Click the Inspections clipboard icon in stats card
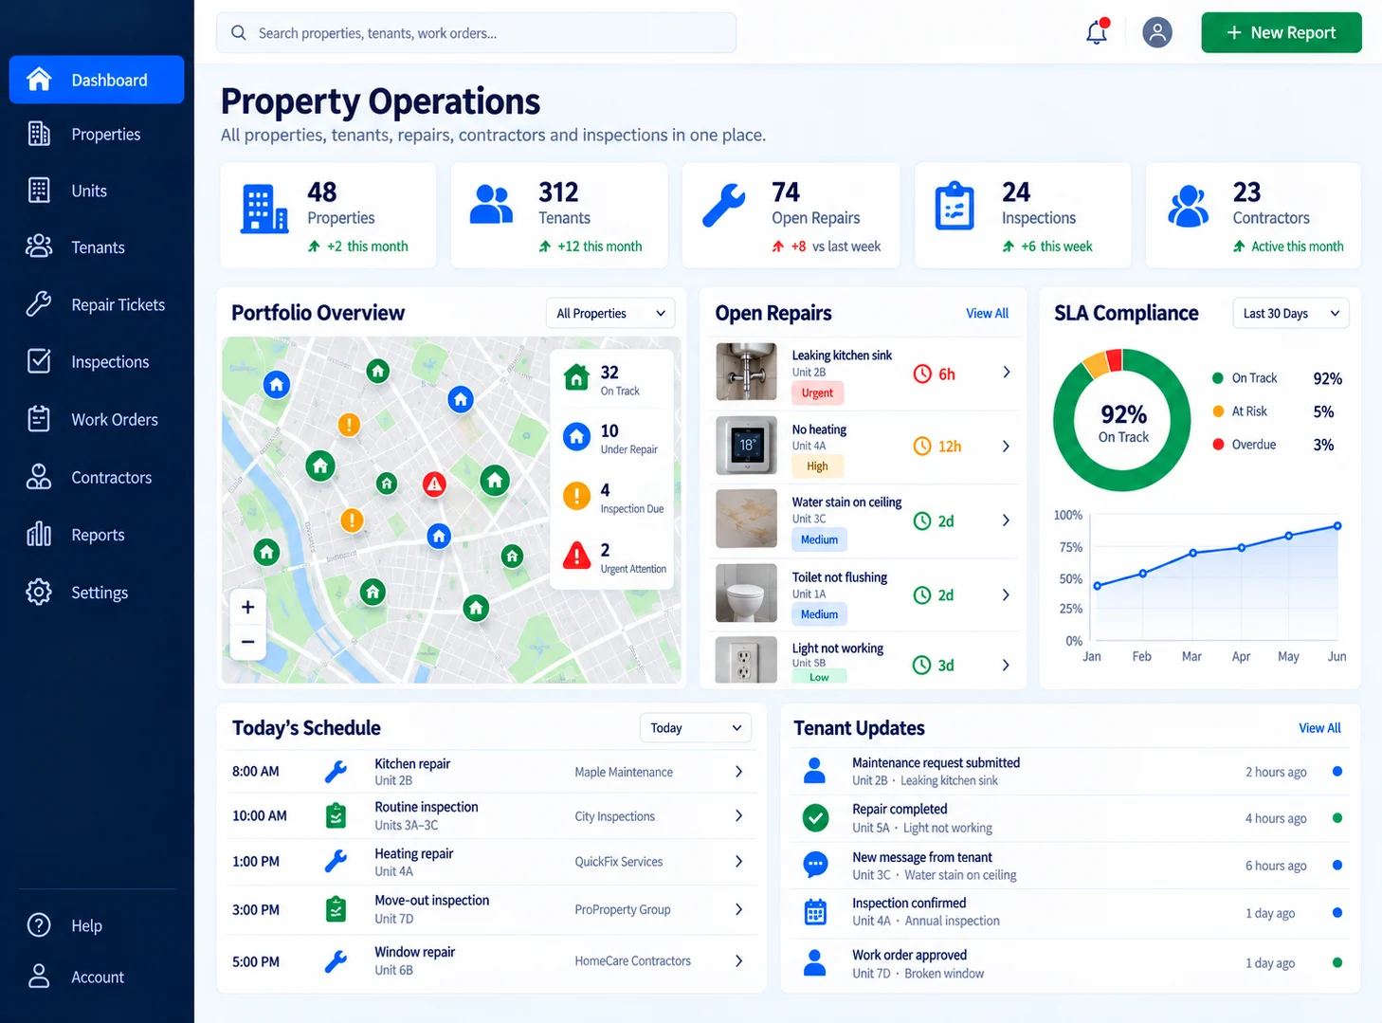 pos(955,206)
